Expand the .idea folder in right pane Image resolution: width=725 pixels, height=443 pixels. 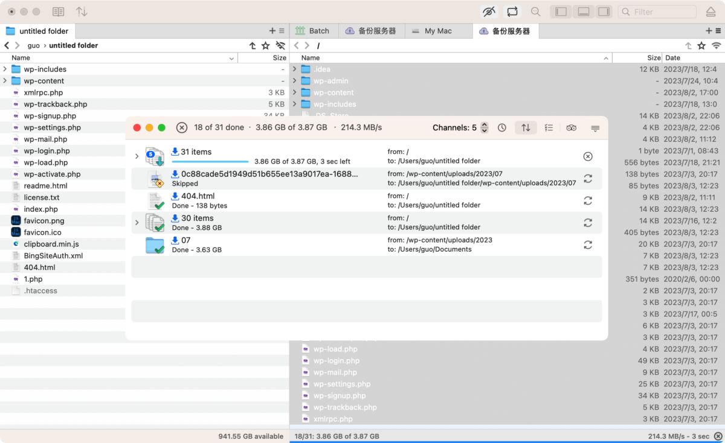[x=295, y=69]
